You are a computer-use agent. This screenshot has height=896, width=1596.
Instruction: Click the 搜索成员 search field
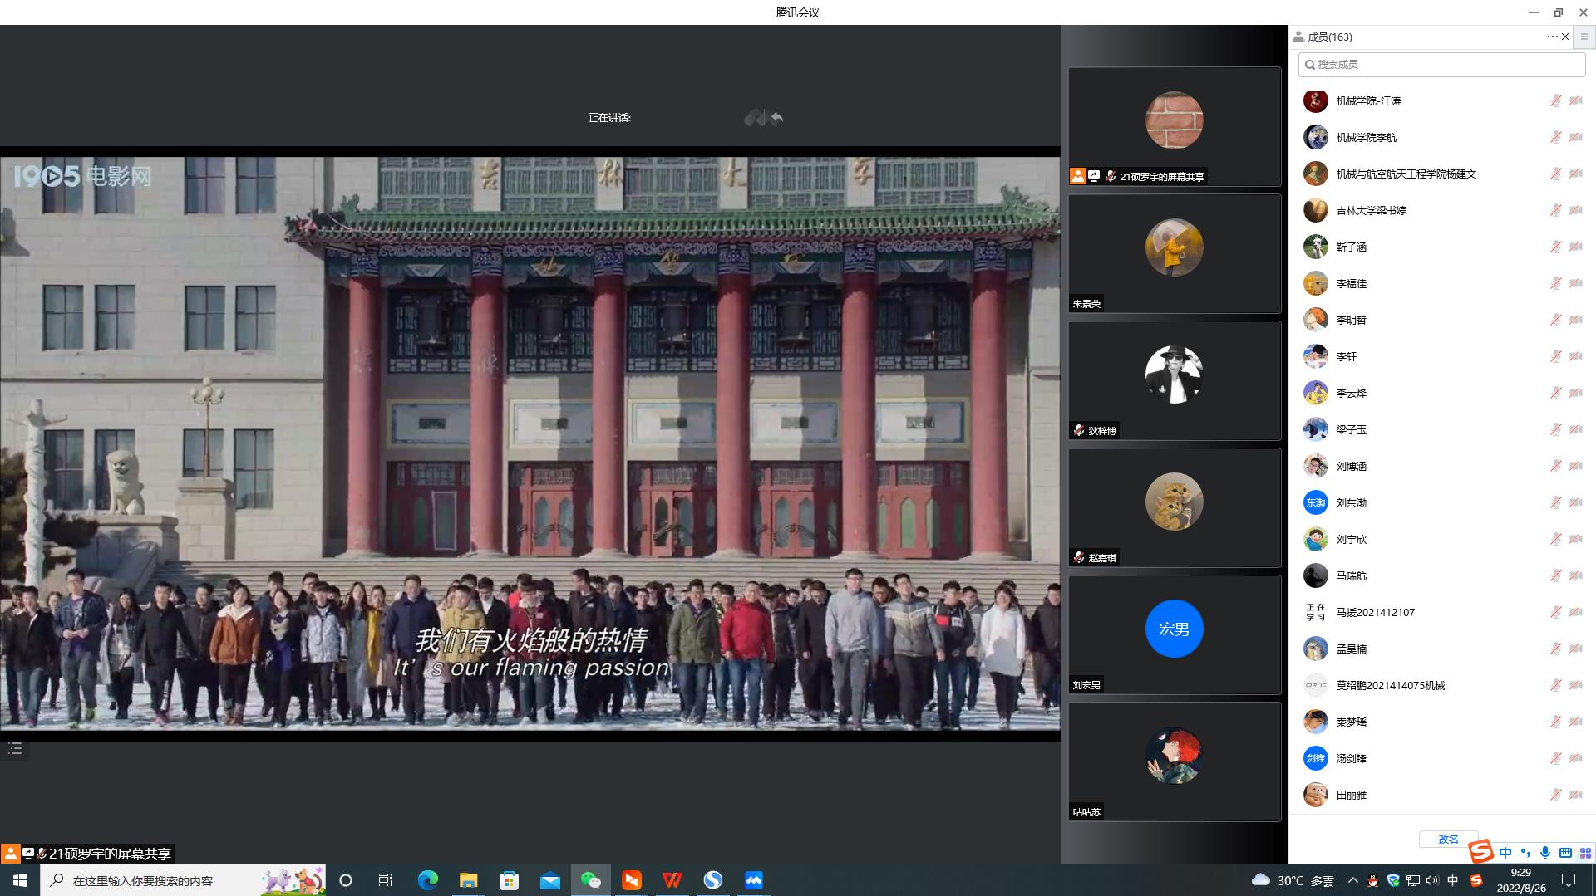coord(1442,64)
